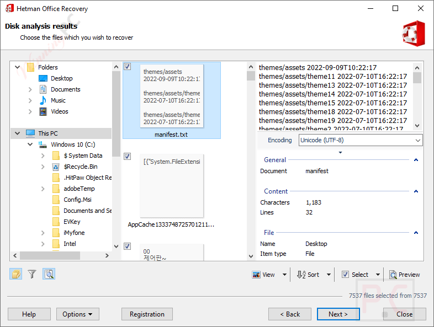
Task: Click the top Folders root icon
Action: pyautogui.click(x=30, y=67)
